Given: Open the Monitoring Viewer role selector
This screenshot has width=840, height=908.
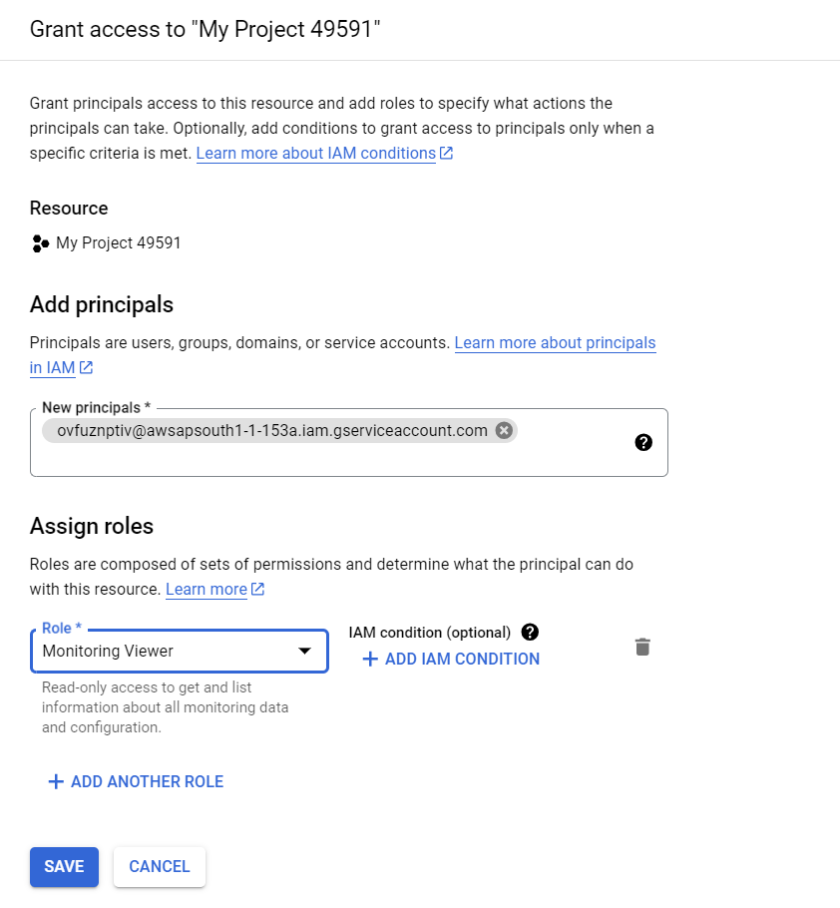Looking at the screenshot, I should point(180,651).
